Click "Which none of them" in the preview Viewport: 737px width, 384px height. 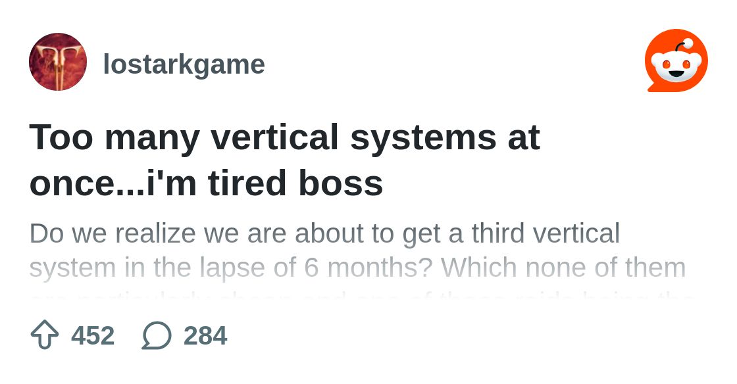click(563, 268)
